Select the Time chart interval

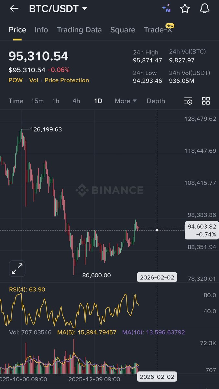[16, 101]
